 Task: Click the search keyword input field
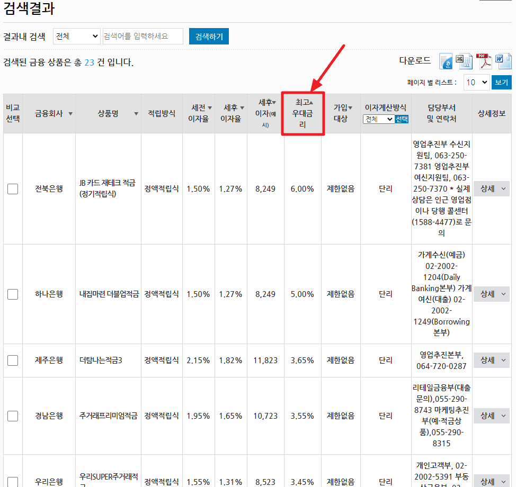[143, 36]
